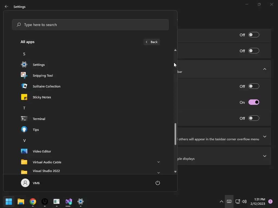Expand Virtual Audio Cable folder chevron
Screen dimensions: 278x208
[x=159, y=162]
